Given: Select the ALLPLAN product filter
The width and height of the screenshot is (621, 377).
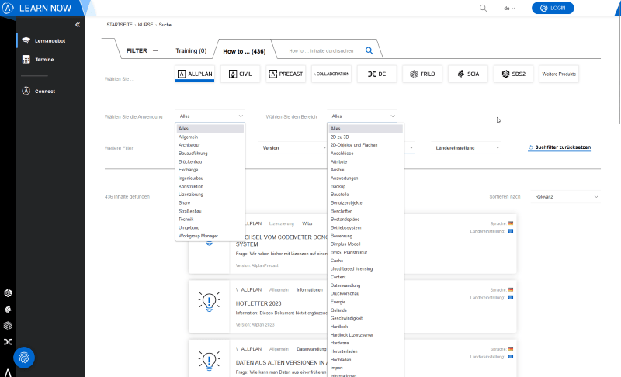Looking at the screenshot, I should (196, 74).
